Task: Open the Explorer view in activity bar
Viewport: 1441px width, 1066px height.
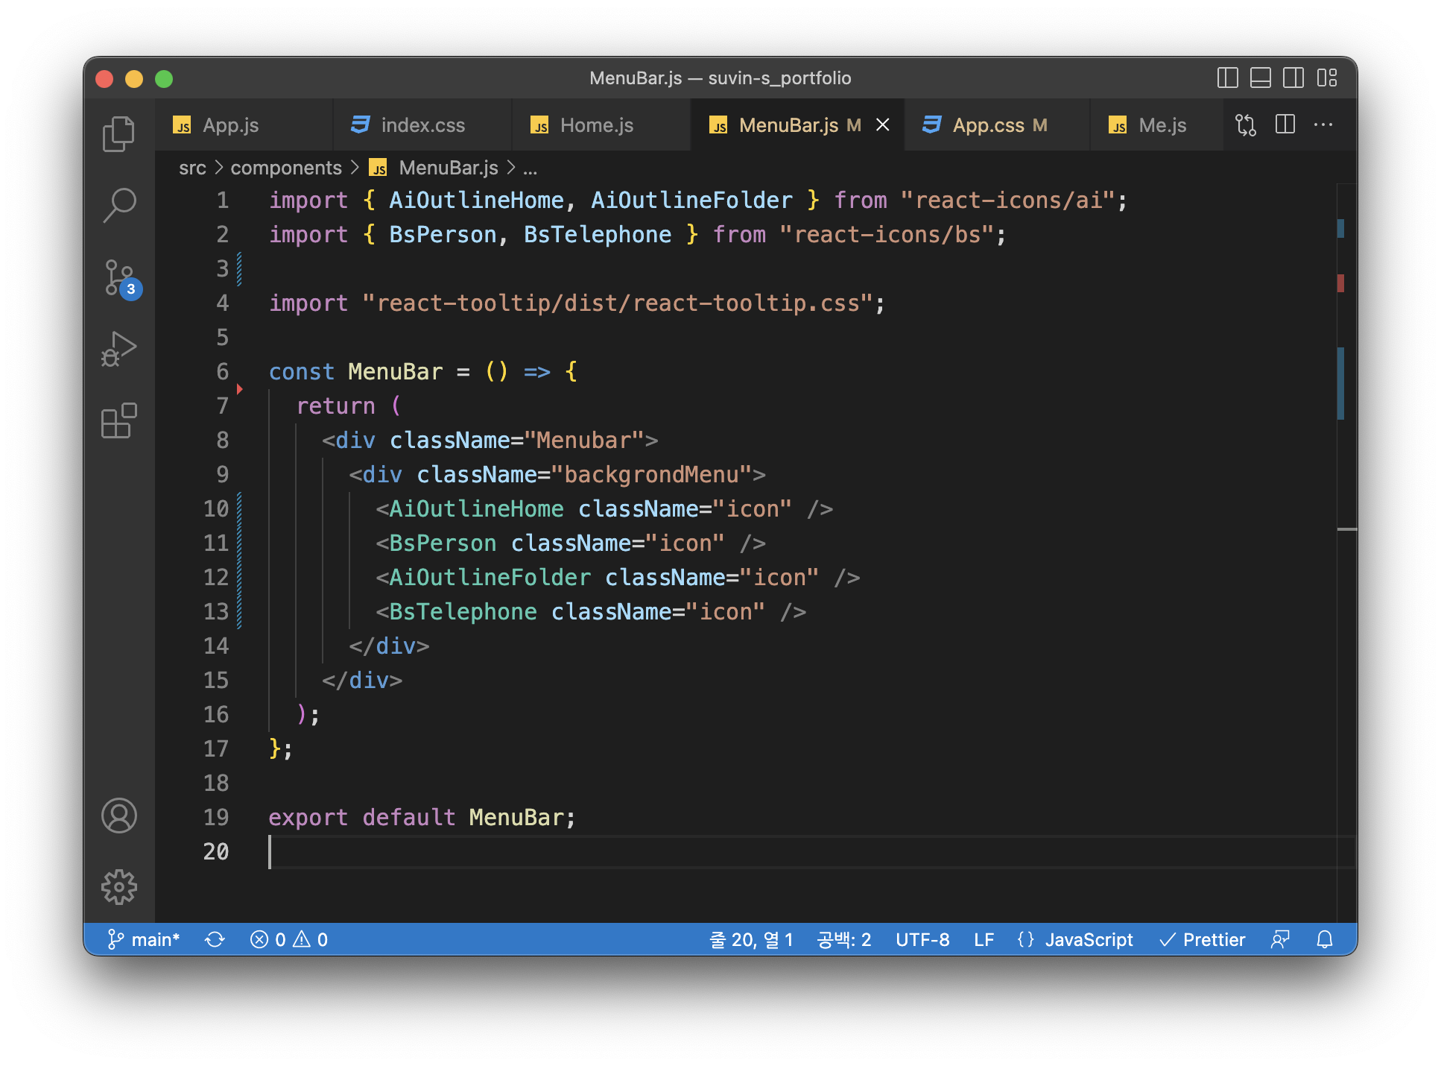Action: [118, 134]
